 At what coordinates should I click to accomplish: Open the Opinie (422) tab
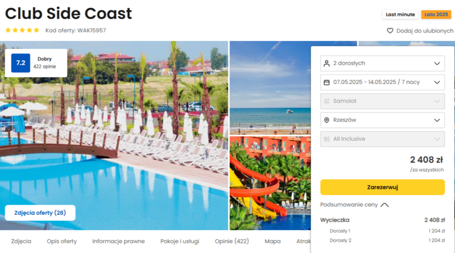[232, 242]
